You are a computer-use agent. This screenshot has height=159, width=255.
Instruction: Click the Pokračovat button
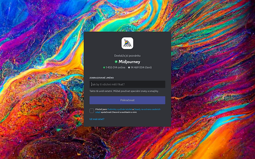127,100
